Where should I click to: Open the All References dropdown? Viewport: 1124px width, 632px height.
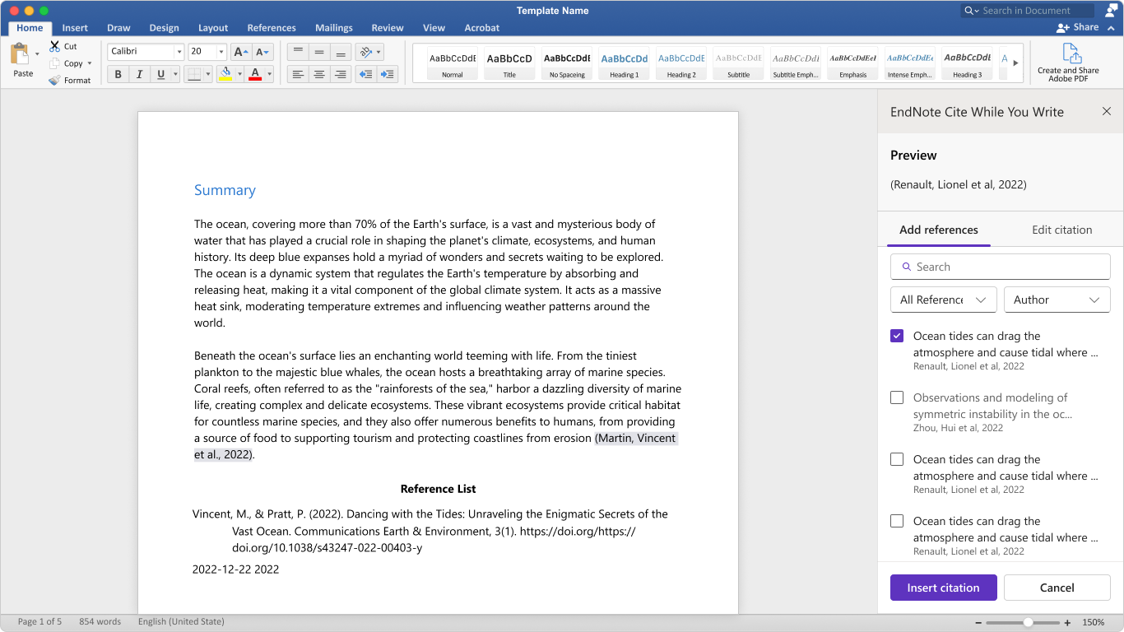coord(943,300)
